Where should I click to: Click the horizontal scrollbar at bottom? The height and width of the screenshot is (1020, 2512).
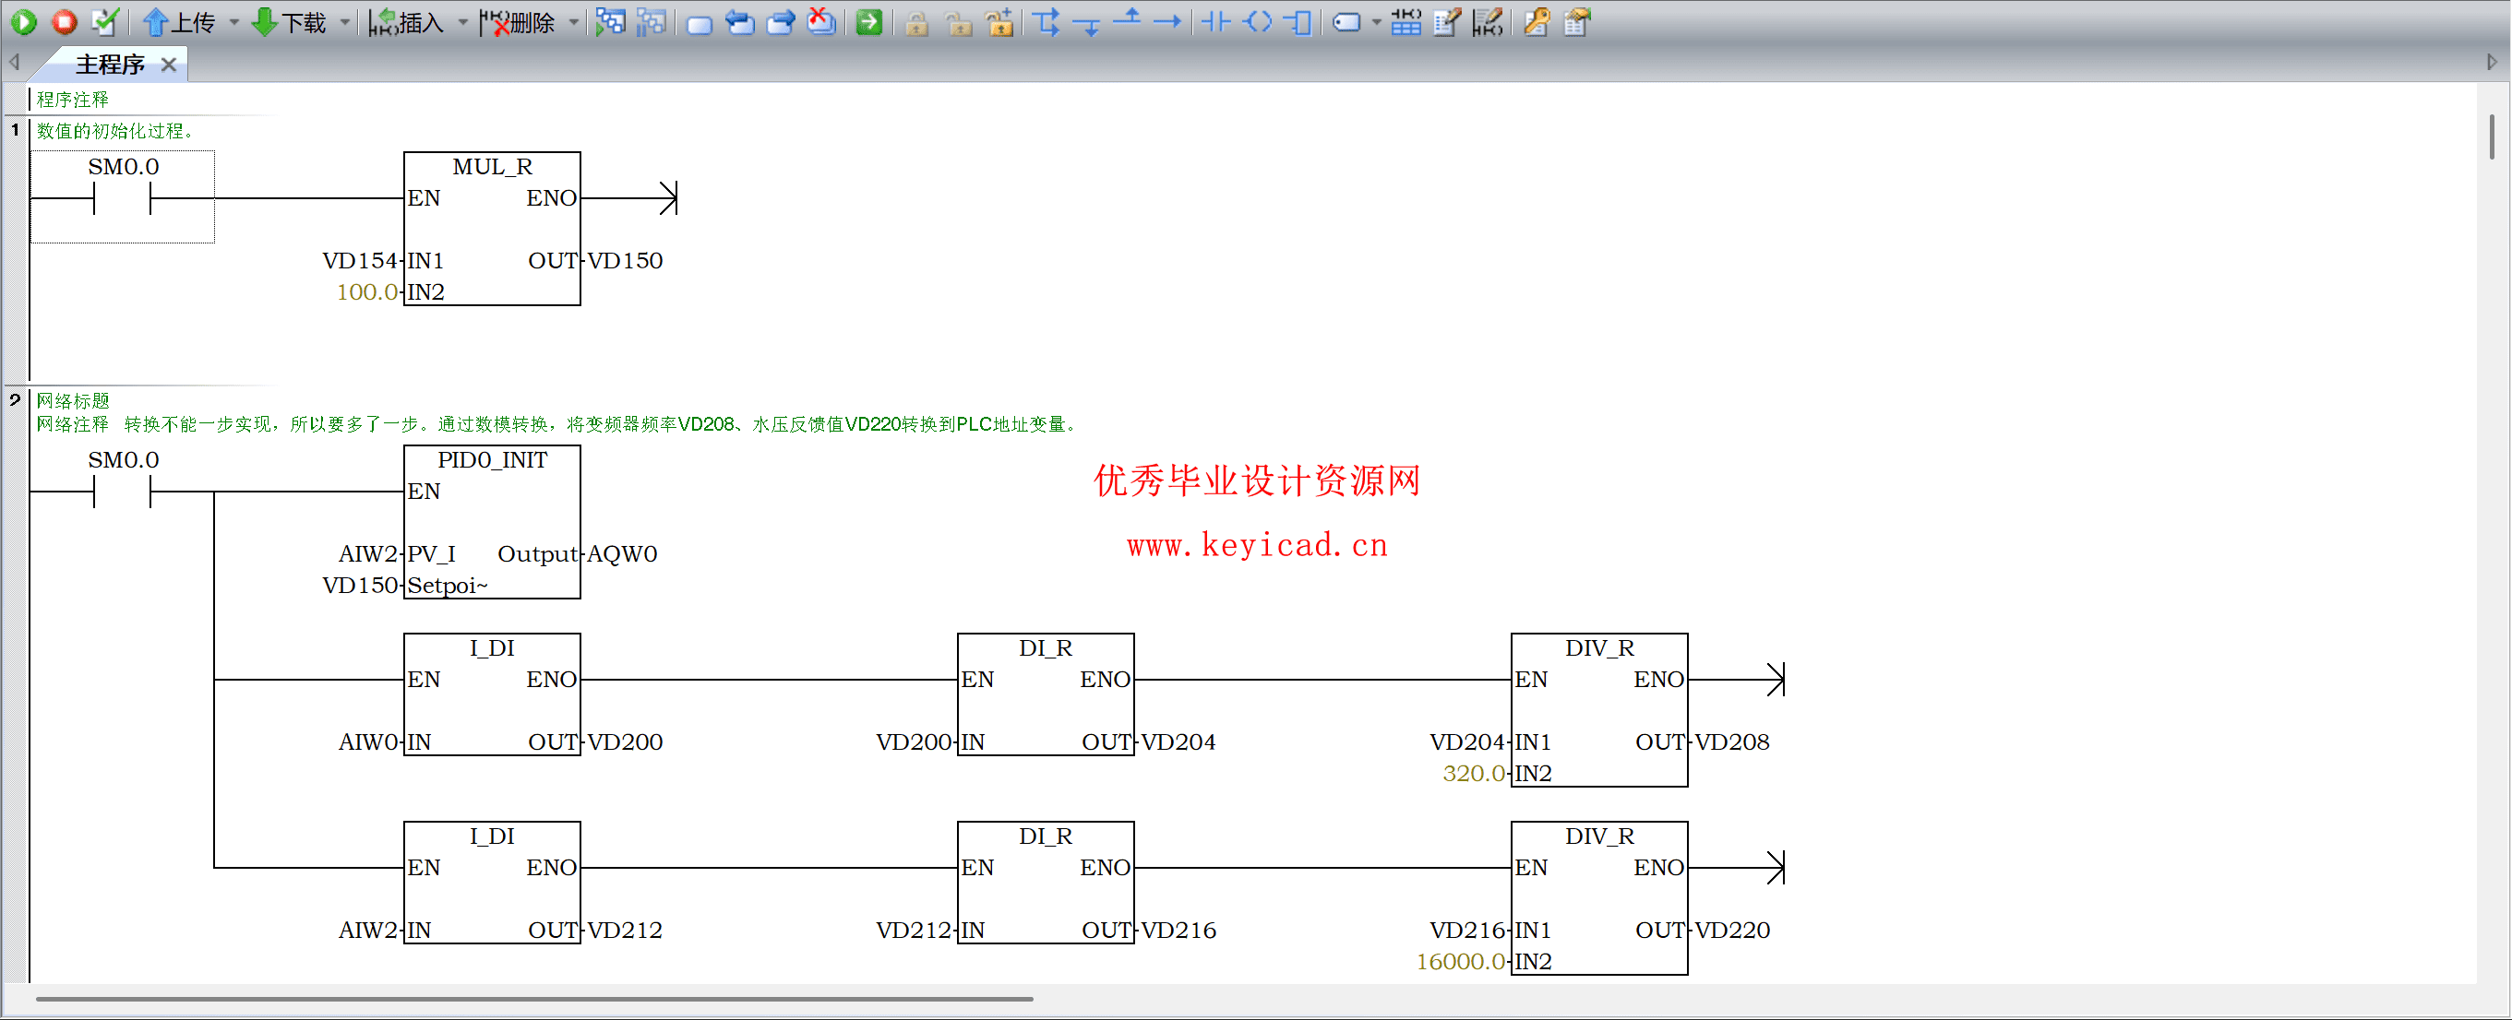534,999
